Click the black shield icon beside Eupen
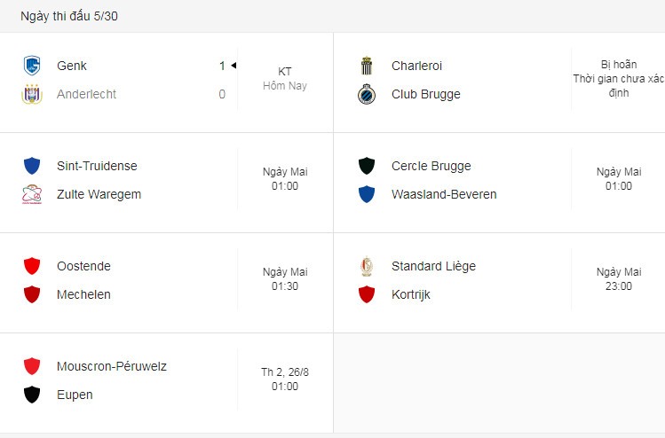The image size is (665, 438). 32,395
